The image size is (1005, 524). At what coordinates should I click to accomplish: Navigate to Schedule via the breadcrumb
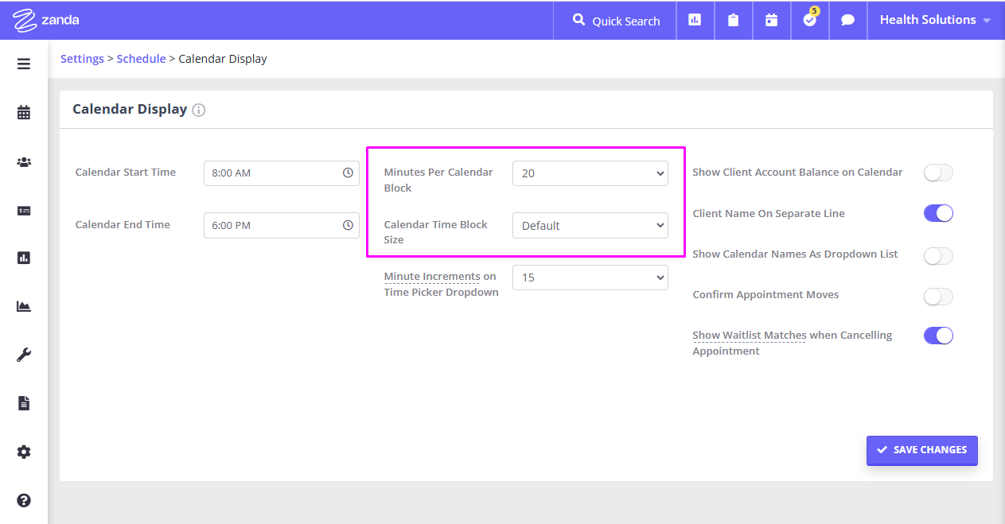coord(141,58)
